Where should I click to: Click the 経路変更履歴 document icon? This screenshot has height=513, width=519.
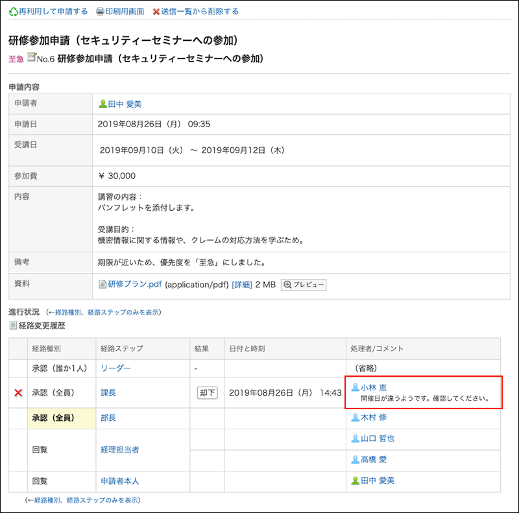point(13,325)
